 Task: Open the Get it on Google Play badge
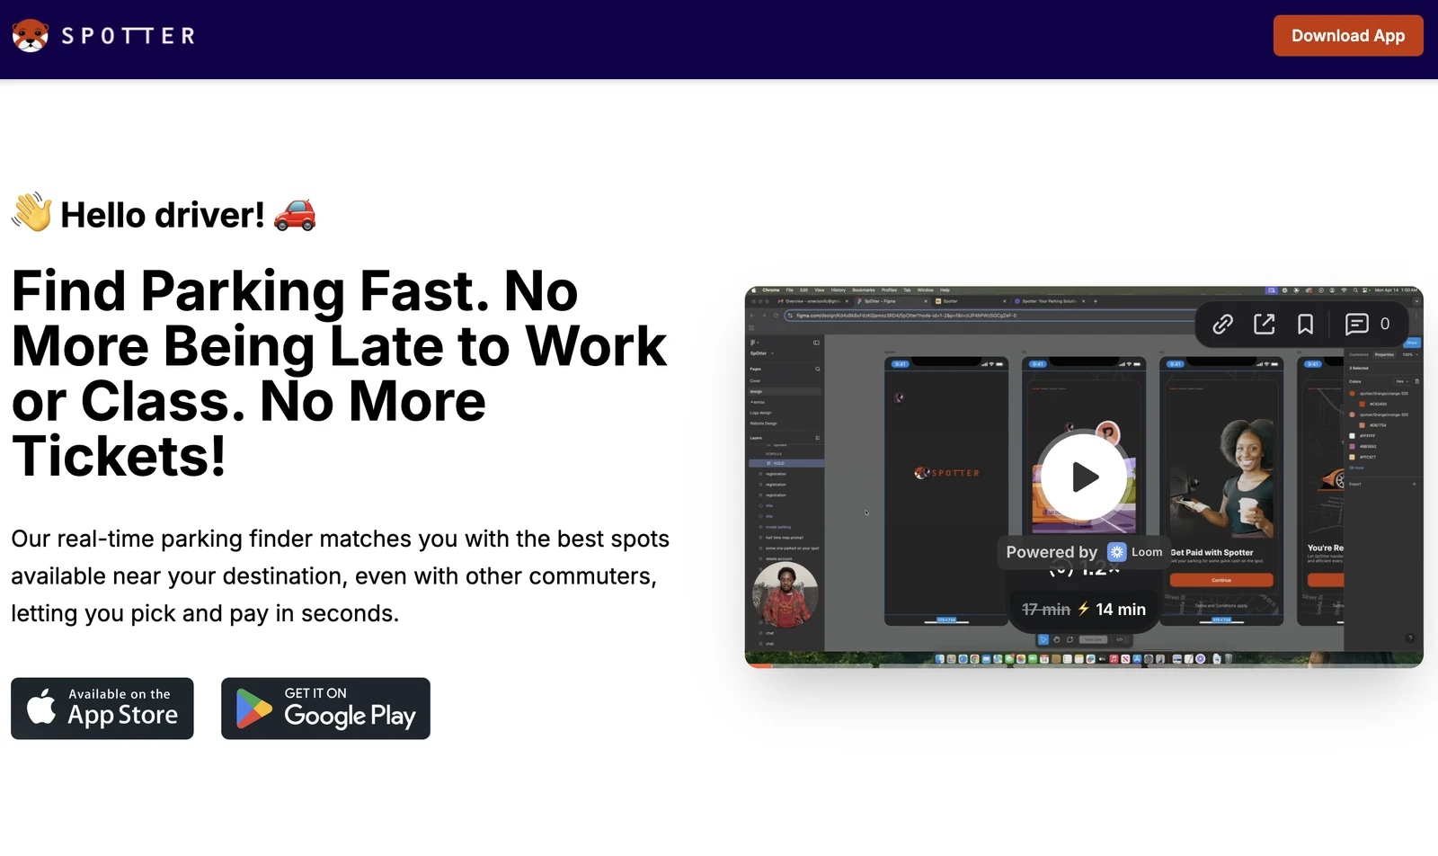coord(325,709)
